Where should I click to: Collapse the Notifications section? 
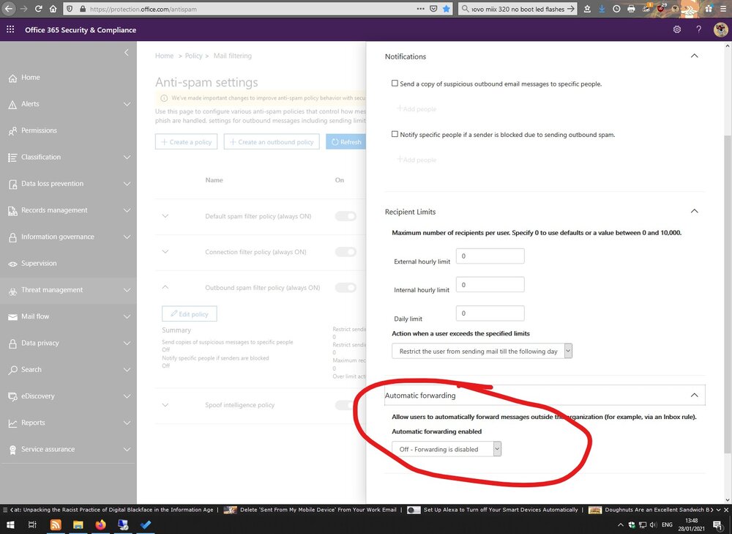694,56
